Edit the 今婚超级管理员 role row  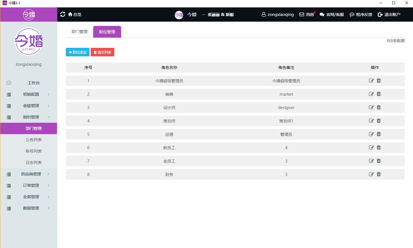(371, 81)
